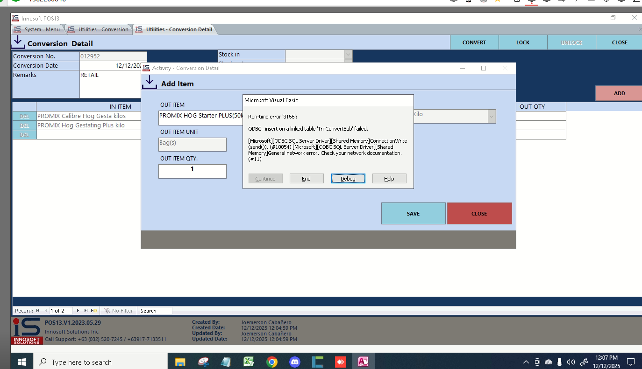Click Debug in Visual Basic dialog

(x=348, y=179)
